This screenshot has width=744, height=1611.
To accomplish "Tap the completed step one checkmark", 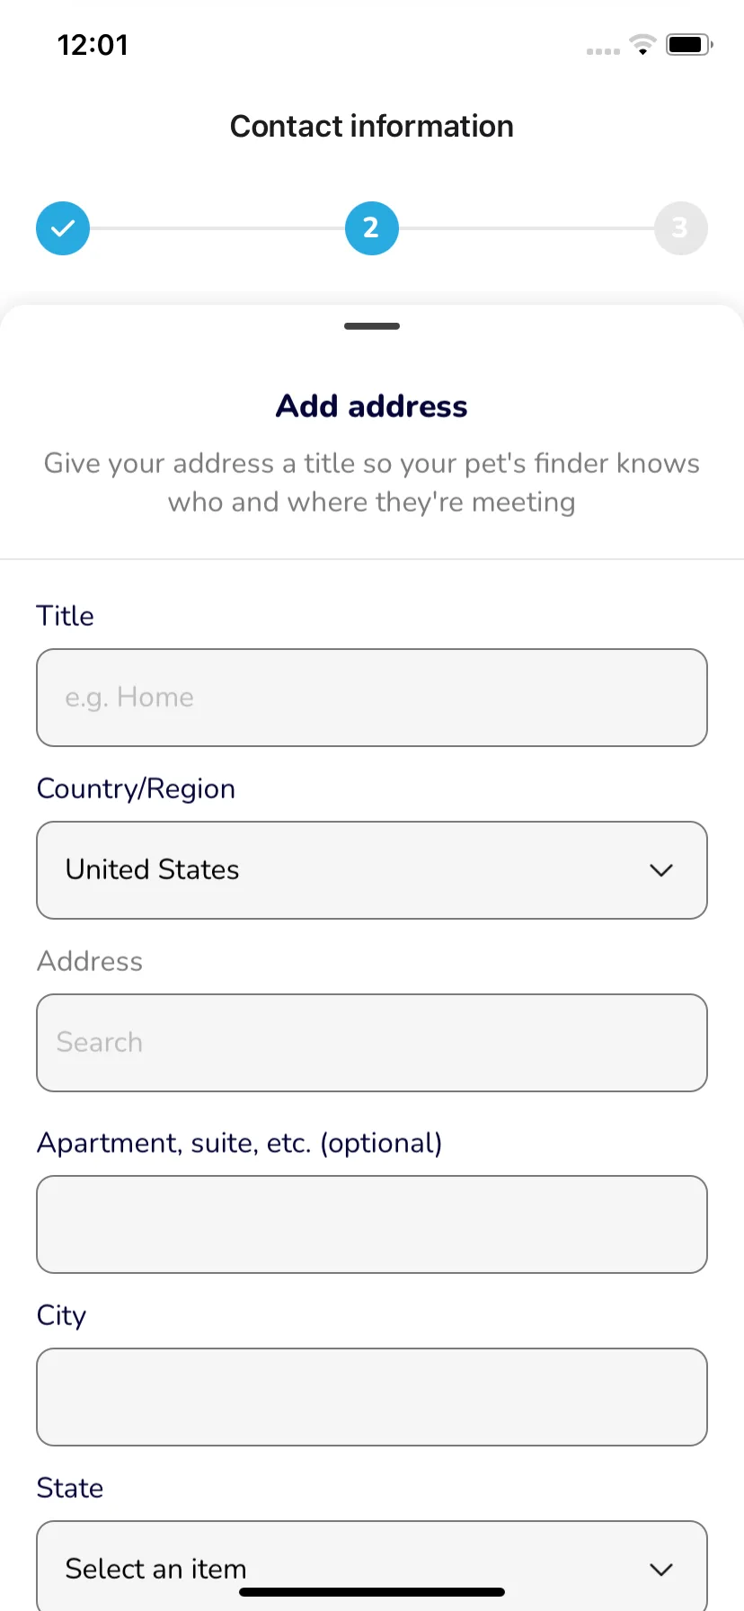I will pos(63,228).
